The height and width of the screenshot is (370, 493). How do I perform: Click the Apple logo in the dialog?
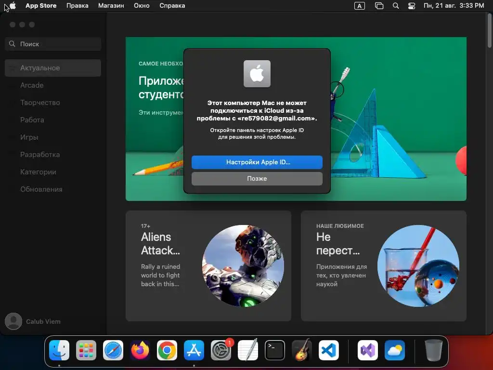click(257, 74)
